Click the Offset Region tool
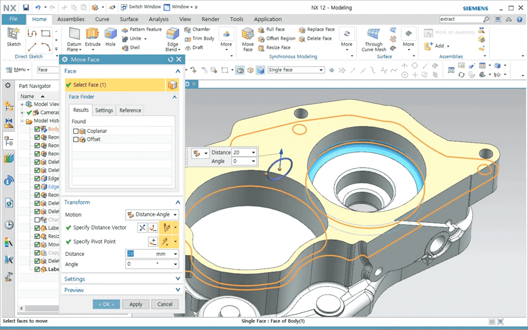The image size is (528, 330). point(277,38)
